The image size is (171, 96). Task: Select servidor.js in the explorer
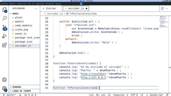point(24,46)
